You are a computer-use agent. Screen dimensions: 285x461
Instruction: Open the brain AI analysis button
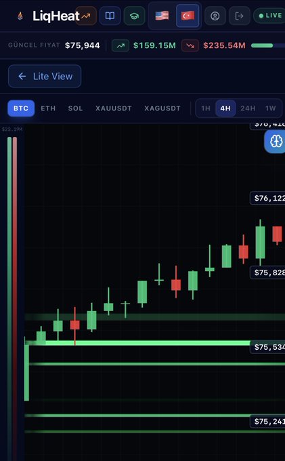(276, 142)
